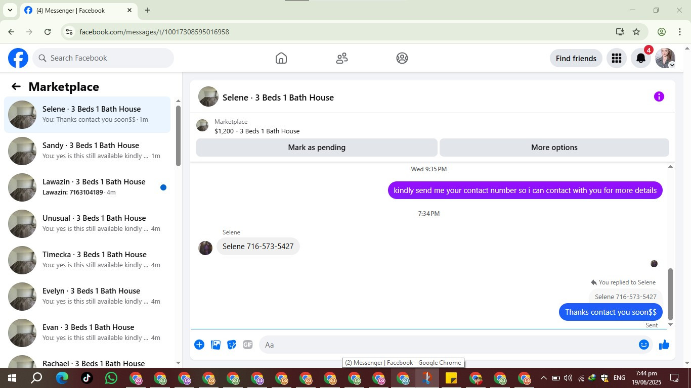Click Selene's avatar in chat header

click(x=208, y=96)
